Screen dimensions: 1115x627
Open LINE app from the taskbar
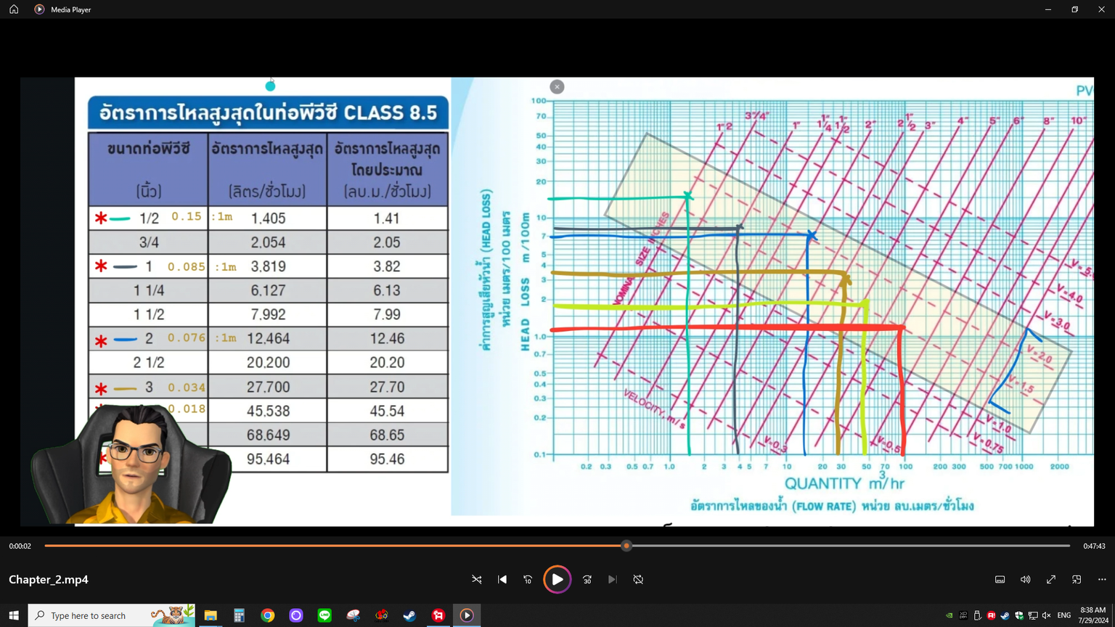pos(324,615)
